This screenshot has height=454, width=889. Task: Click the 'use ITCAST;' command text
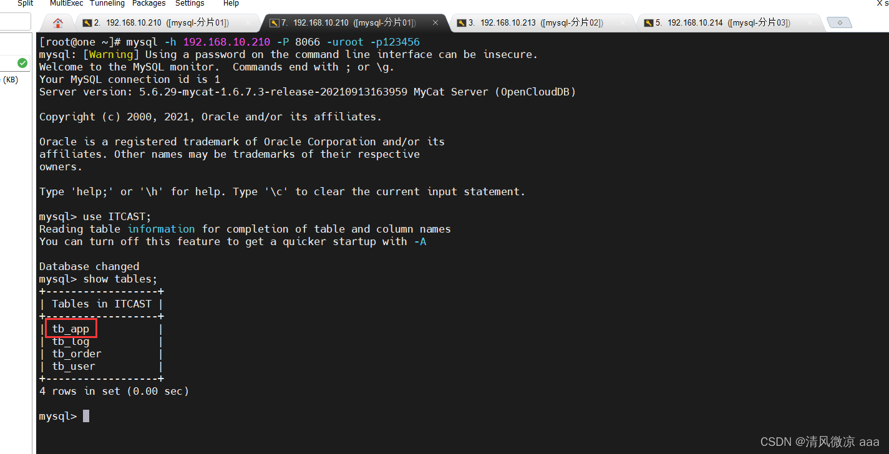[117, 216]
